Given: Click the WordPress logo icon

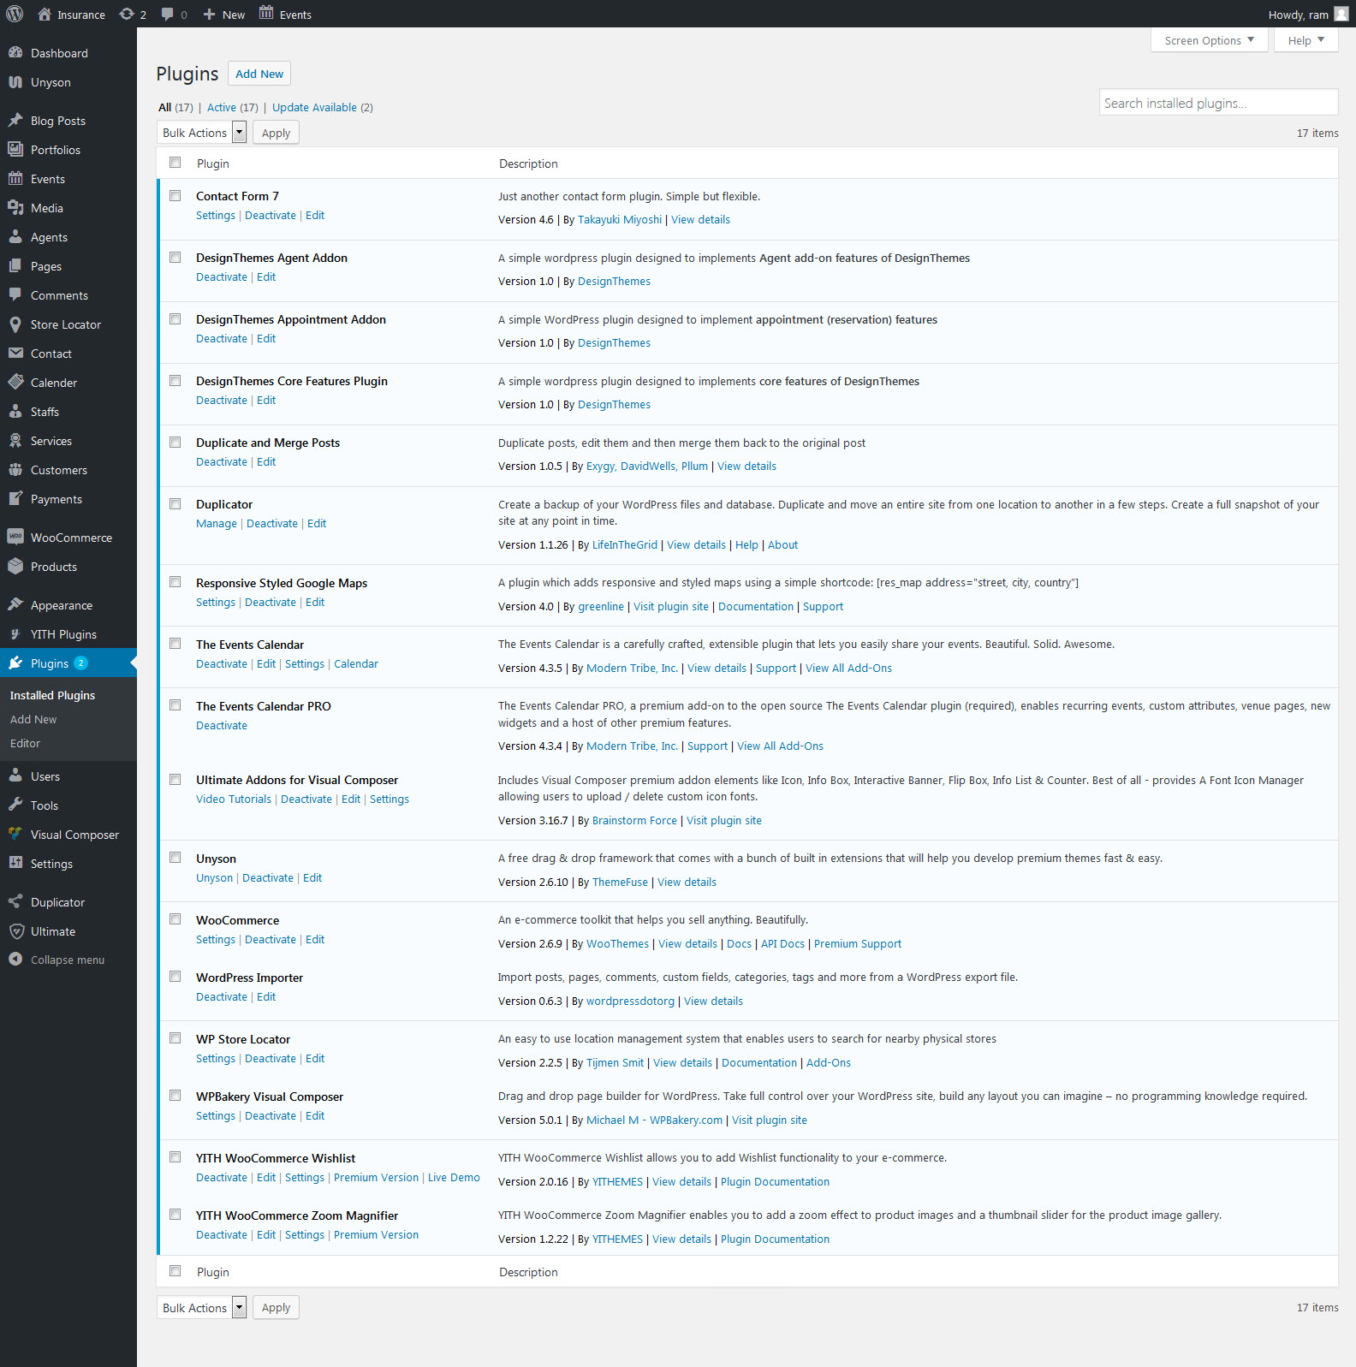Looking at the screenshot, I should 15,14.
